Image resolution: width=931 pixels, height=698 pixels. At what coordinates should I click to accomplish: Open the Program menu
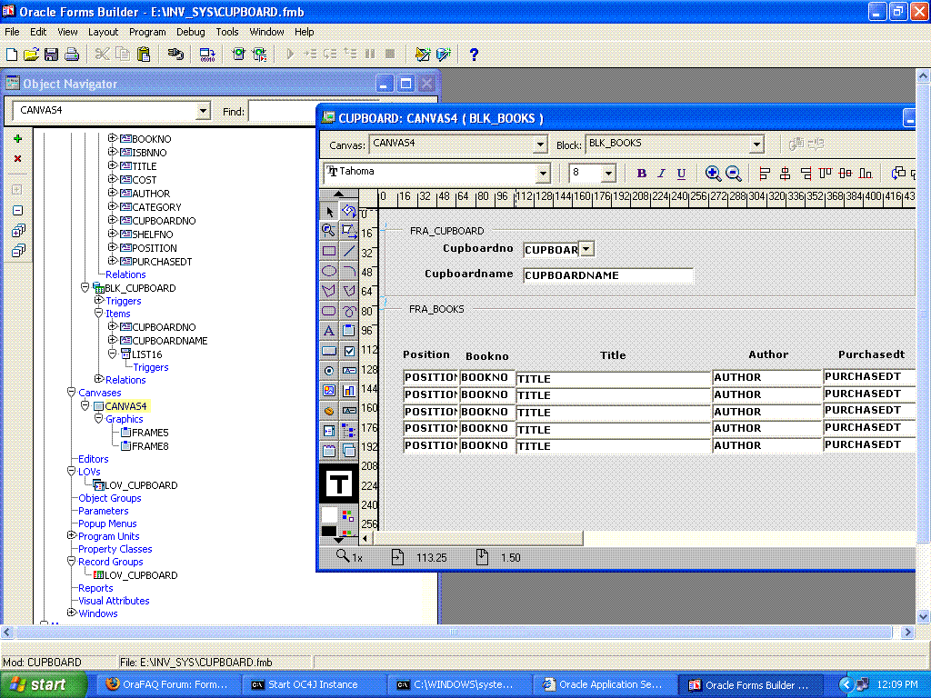tap(147, 32)
